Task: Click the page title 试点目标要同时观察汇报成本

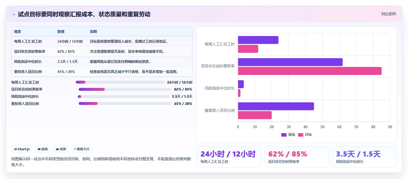Action: [84, 14]
